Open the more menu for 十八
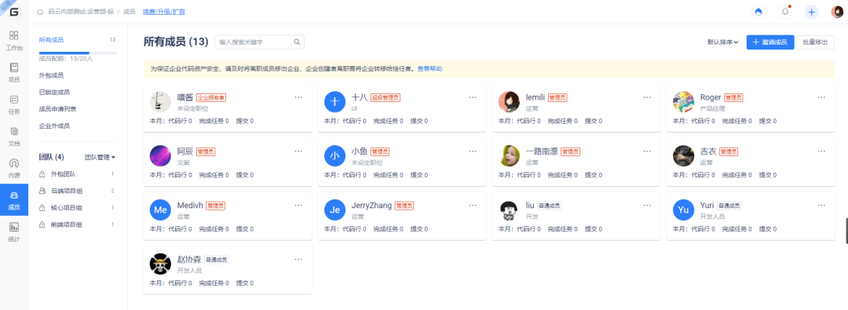Viewport: 848px width, 310px height. click(x=473, y=97)
